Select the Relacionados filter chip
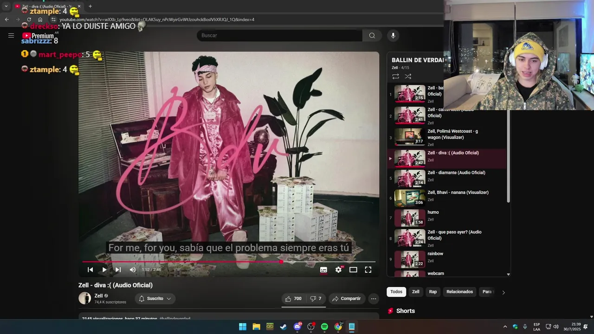This screenshot has height=334, width=594. (459, 292)
